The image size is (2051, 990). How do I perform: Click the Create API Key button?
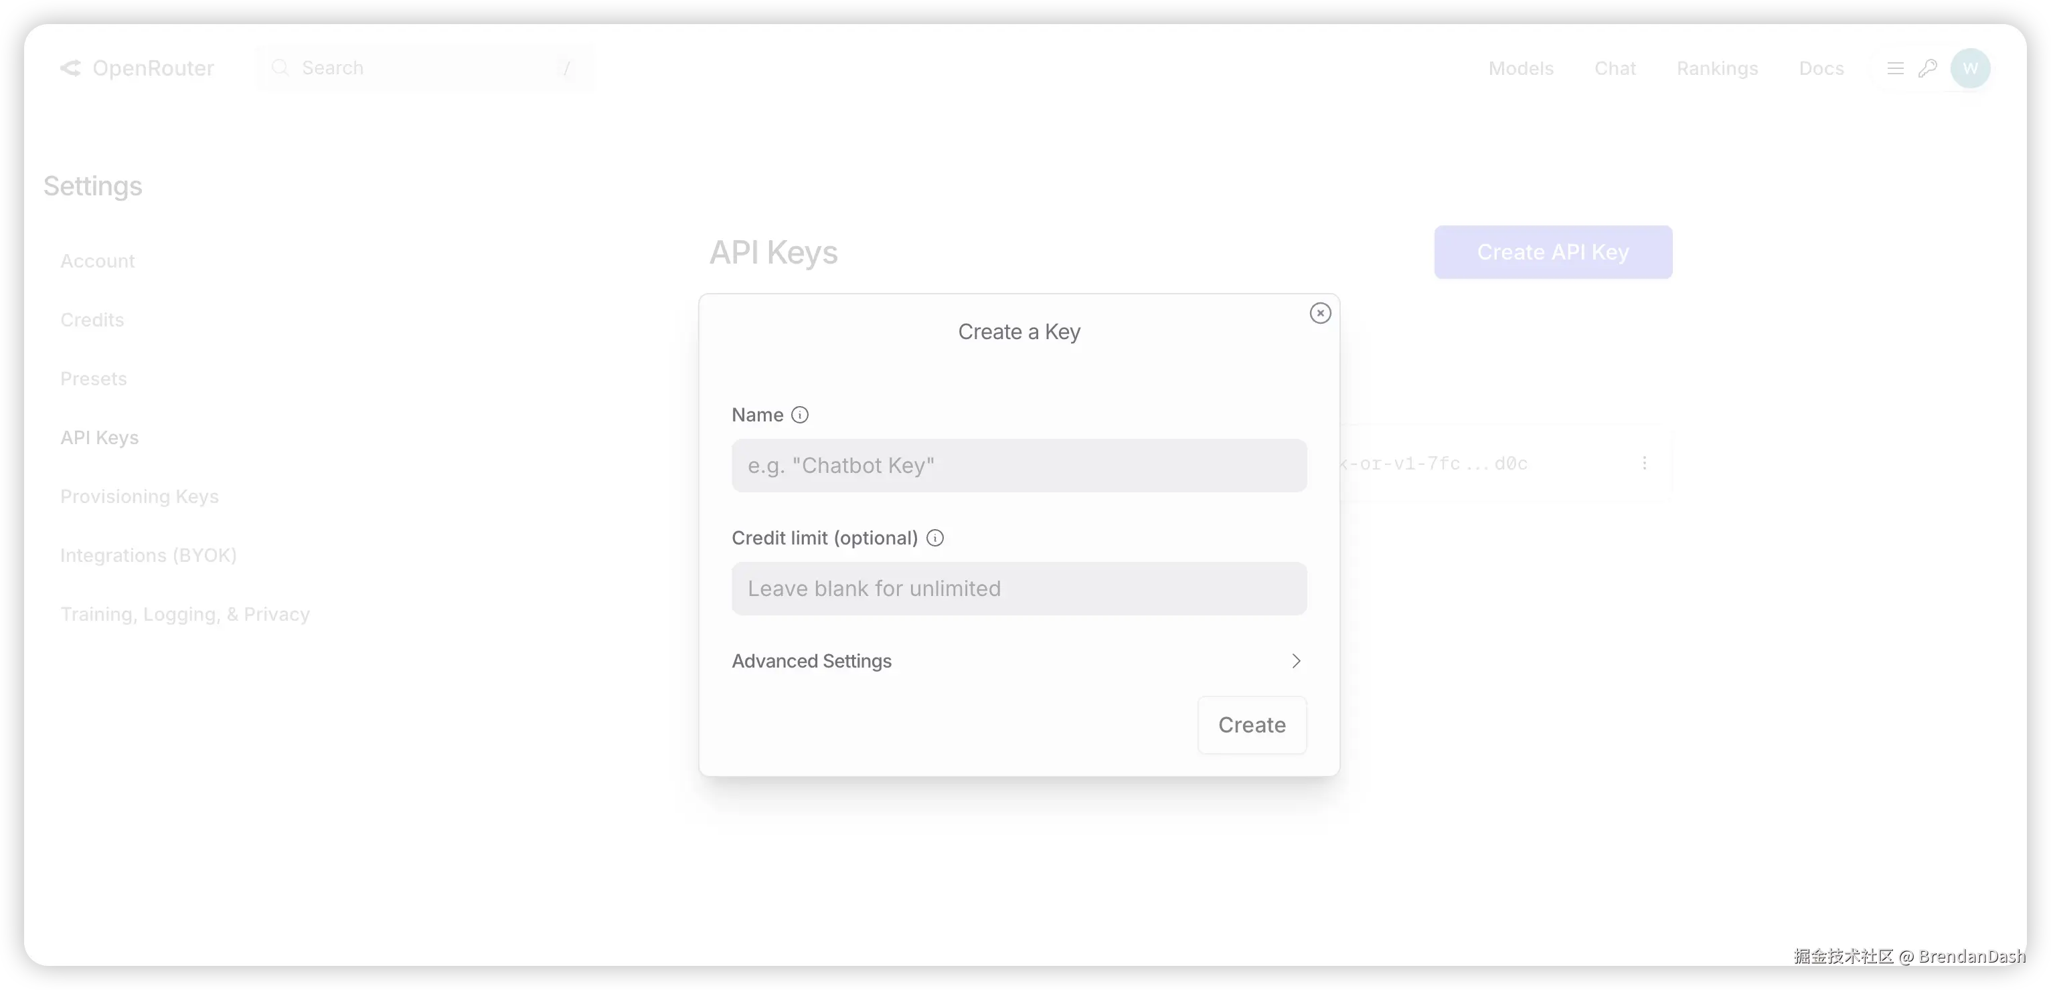pos(1552,252)
